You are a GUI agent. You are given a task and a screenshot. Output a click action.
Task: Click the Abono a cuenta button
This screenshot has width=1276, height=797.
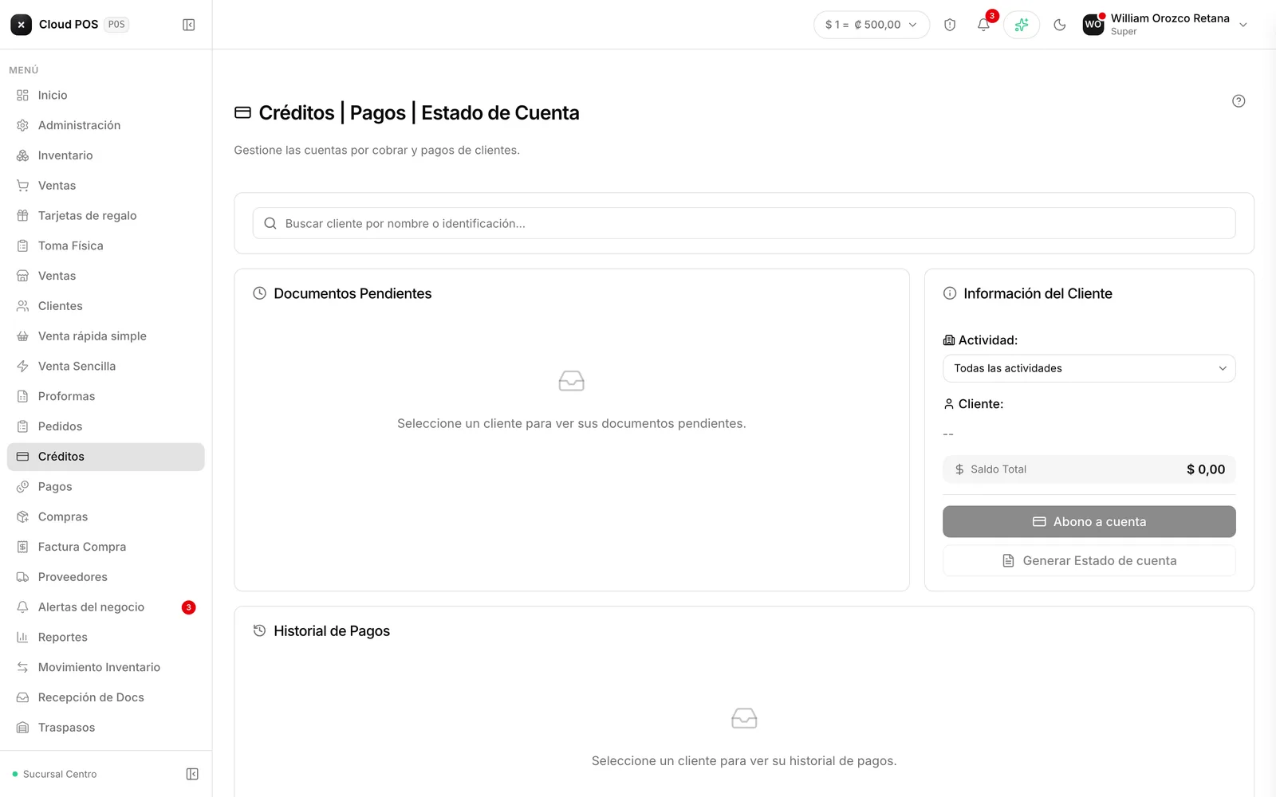(x=1089, y=522)
